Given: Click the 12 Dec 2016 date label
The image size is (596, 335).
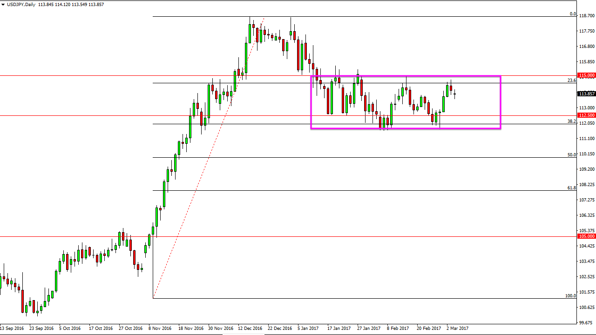Looking at the screenshot, I should pos(250,328).
